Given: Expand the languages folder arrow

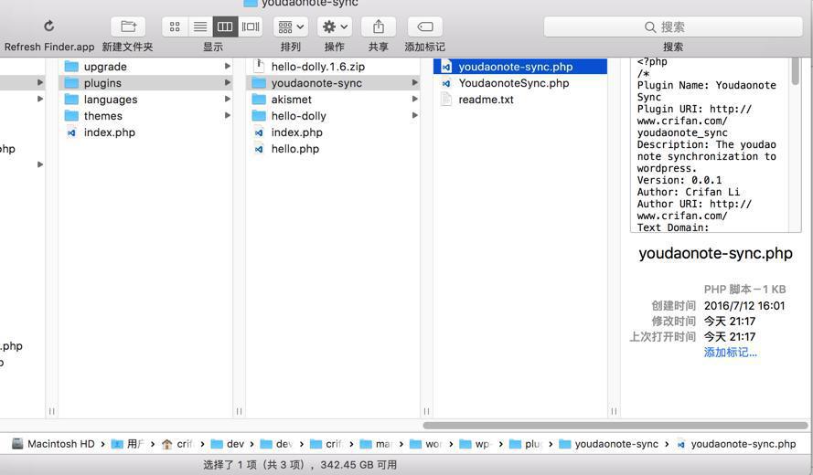Looking at the screenshot, I should click(227, 100).
